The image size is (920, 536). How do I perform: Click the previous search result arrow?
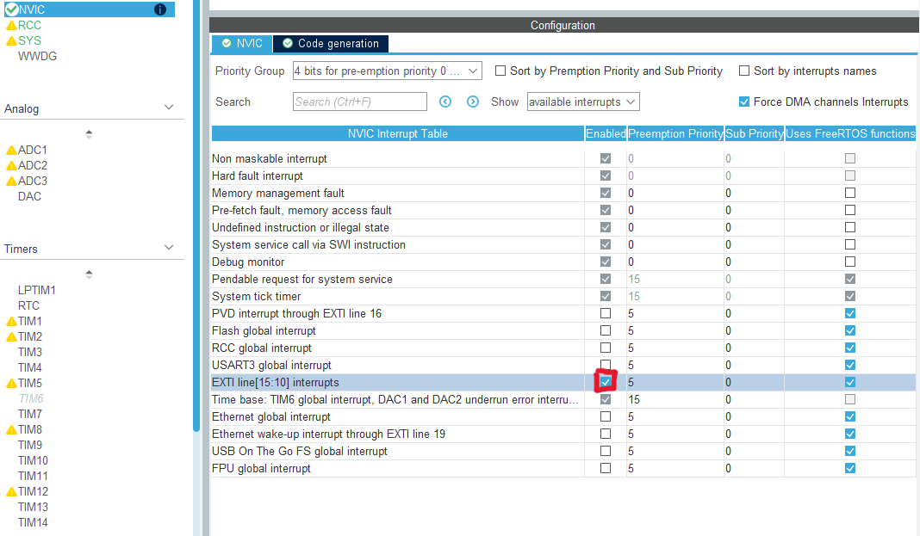click(x=445, y=102)
